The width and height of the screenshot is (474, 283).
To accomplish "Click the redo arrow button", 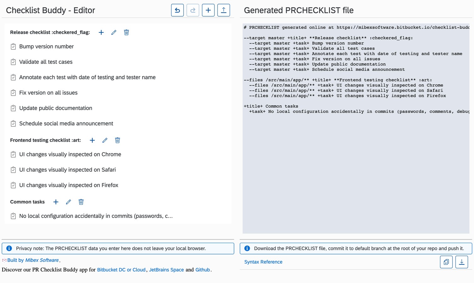I will click(x=193, y=10).
